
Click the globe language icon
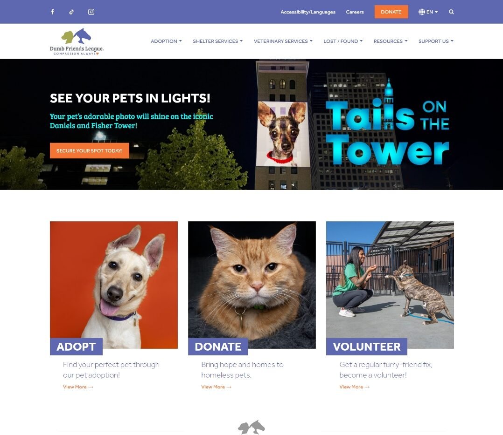point(421,12)
